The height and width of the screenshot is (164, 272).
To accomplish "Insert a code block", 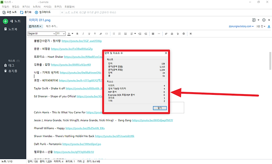I will (x=107, y=34).
